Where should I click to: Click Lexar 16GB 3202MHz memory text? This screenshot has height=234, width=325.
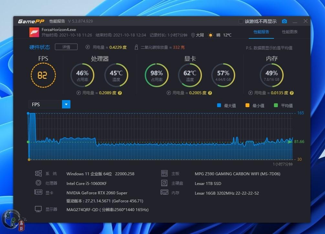point(227,193)
